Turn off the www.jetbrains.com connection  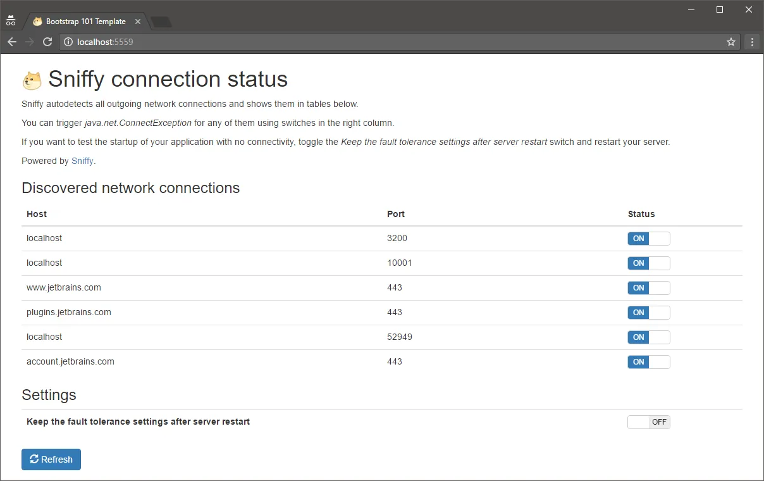click(648, 288)
